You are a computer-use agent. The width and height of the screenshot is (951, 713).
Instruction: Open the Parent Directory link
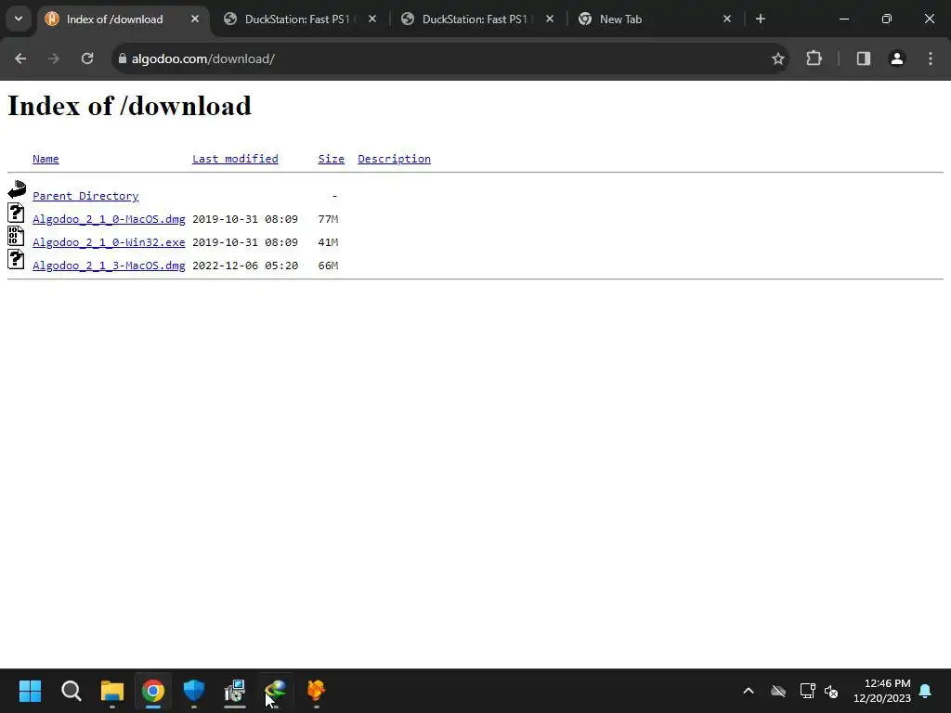85,196
